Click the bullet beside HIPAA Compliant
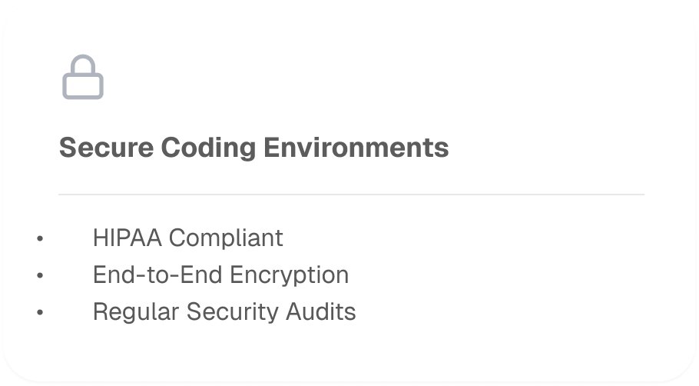This screenshot has height=386, width=699. click(41, 238)
